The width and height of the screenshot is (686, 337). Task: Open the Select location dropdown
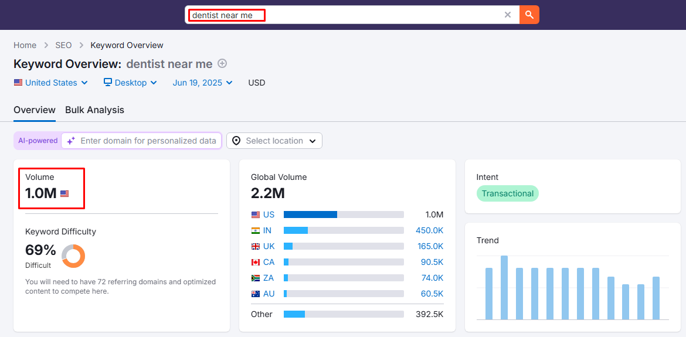tap(274, 141)
